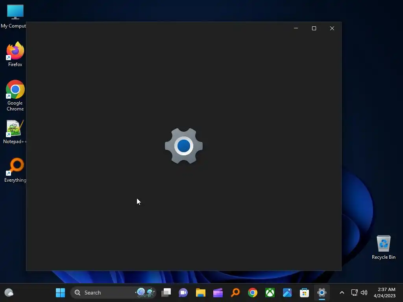Image resolution: width=403 pixels, height=302 pixels.
Task: Minimize the Settings window
Action: [296, 28]
